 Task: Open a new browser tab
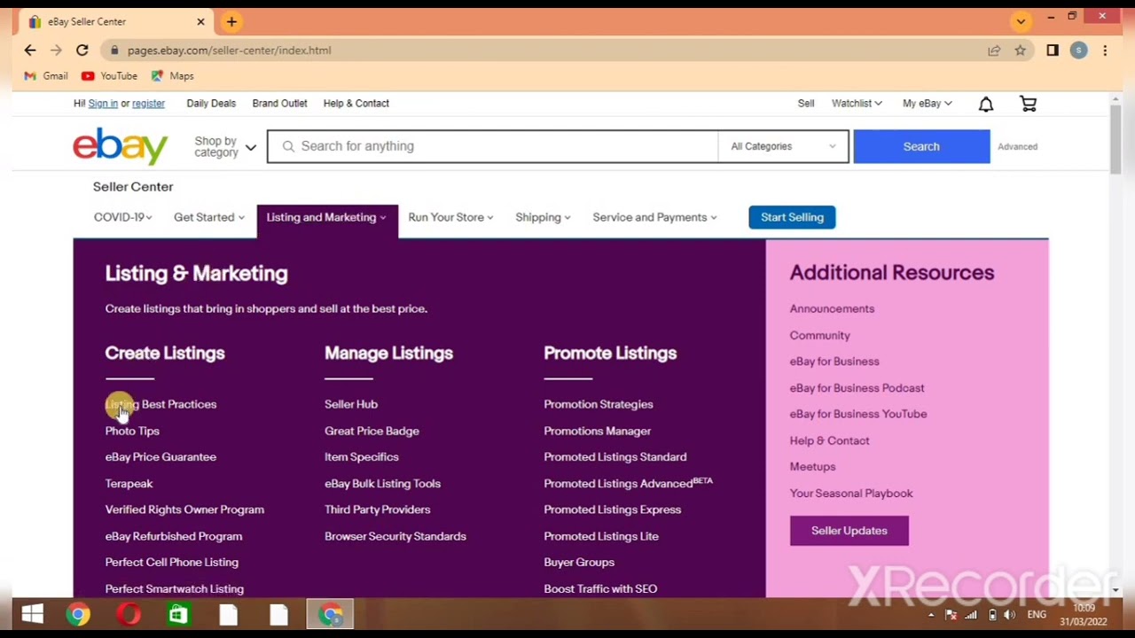pos(231,21)
